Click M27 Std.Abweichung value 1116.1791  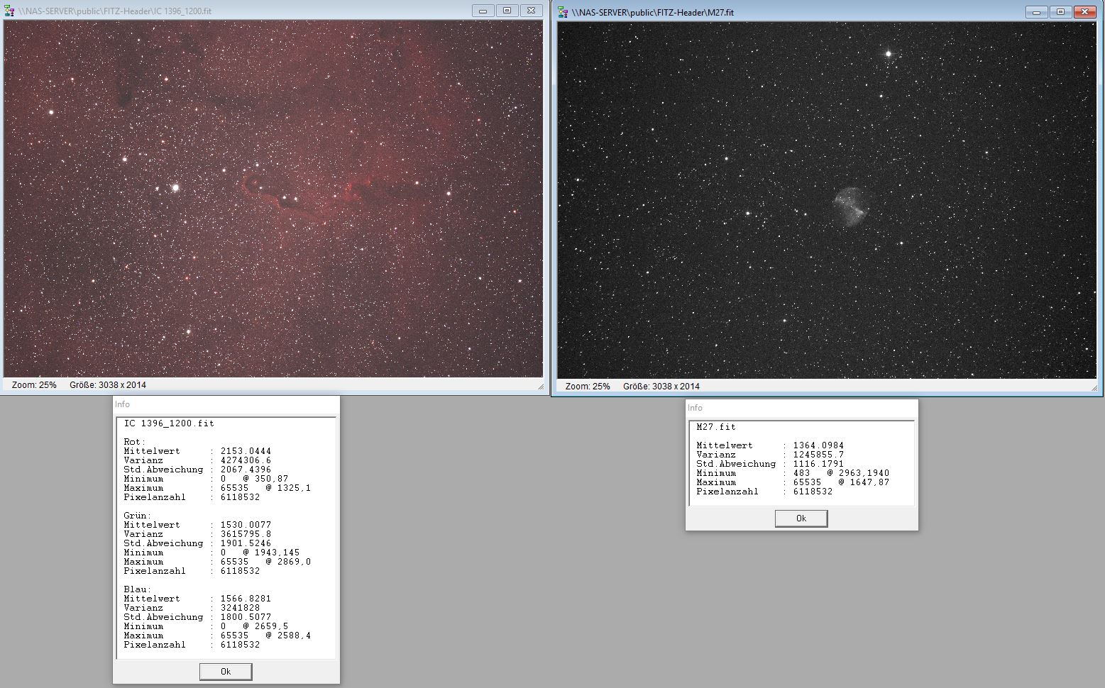[818, 464]
